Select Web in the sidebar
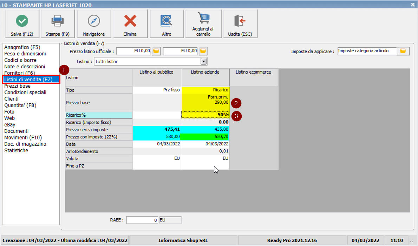 pos(9,118)
